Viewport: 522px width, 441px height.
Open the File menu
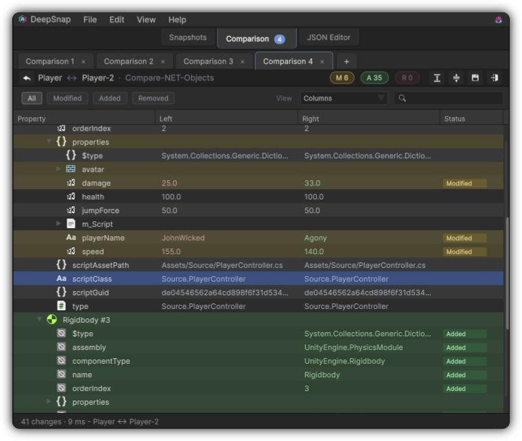90,20
